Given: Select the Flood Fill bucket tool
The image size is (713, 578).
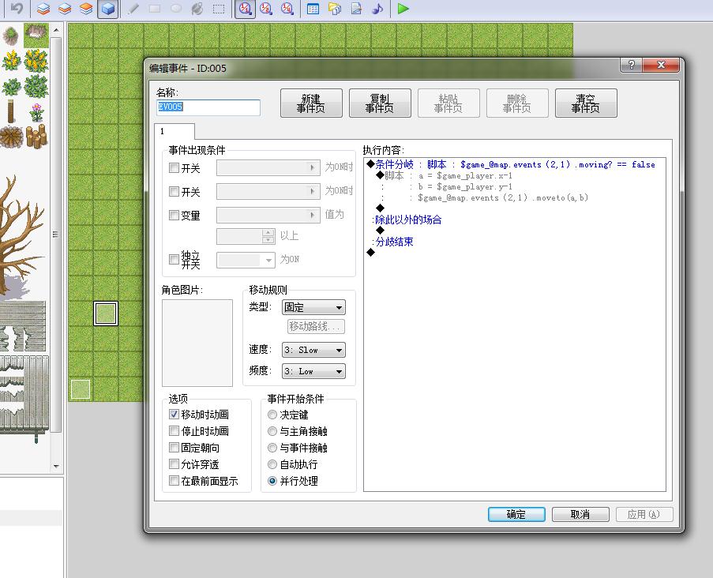Looking at the screenshot, I should coord(197,8).
